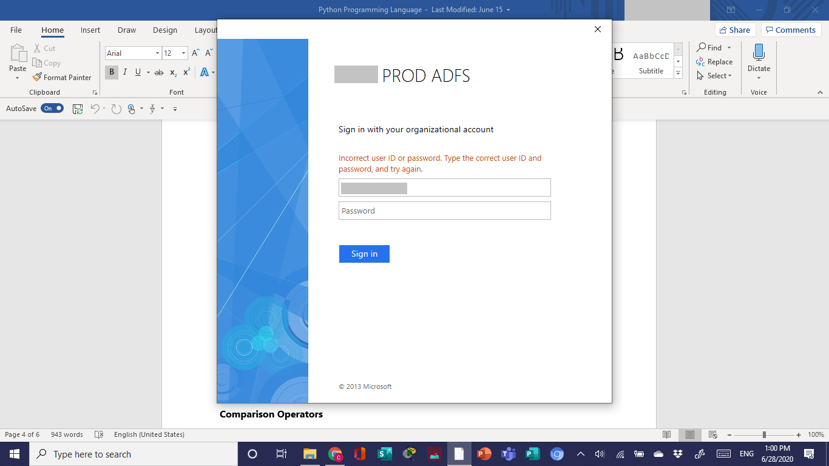The image size is (829, 466).
Task: Switch to the Design ribbon tab
Action: click(165, 30)
